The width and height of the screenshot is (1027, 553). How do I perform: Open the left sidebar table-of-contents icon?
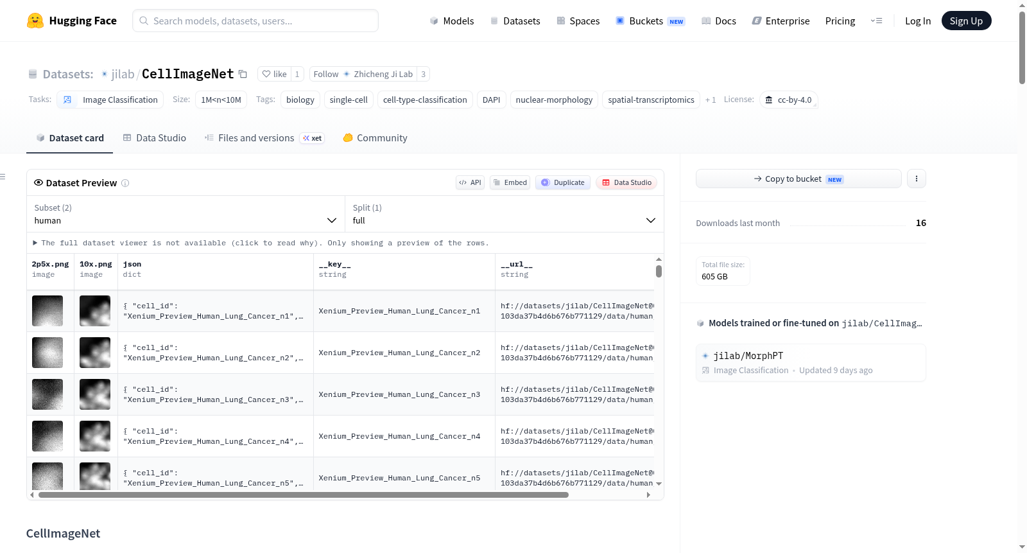(x=3, y=177)
